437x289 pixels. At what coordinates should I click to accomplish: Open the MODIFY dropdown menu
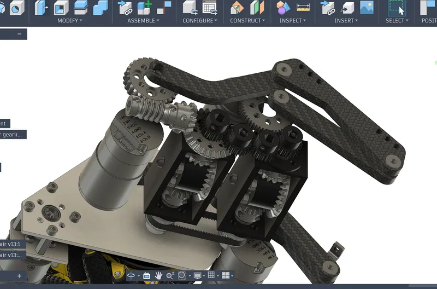click(70, 21)
